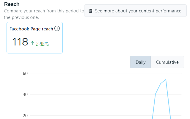The image size is (190, 119).
Task: Click the reach line where it crosses 40
Action: pos(155,94)
